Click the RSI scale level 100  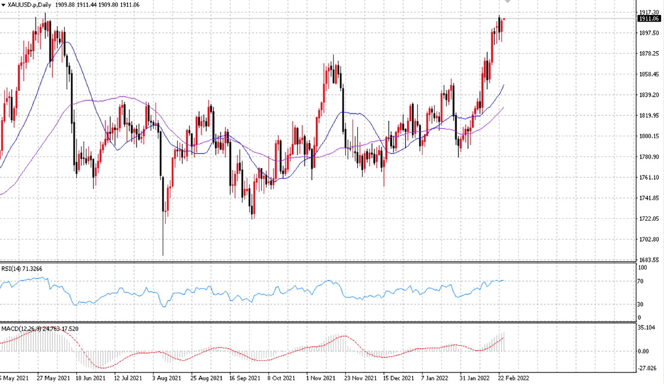pos(642,267)
